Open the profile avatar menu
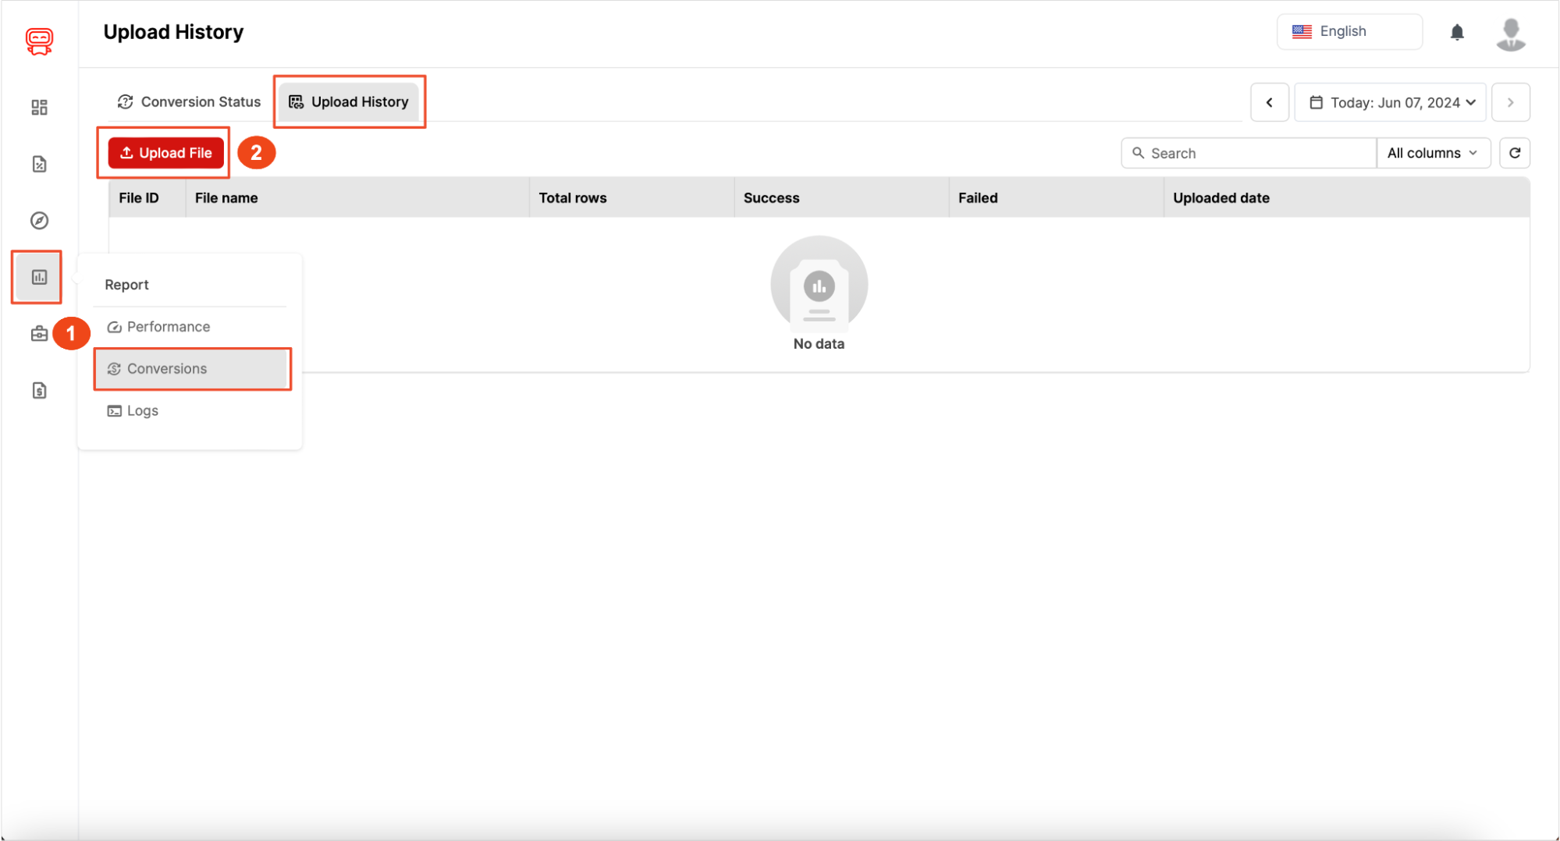1560x841 pixels. (1509, 33)
